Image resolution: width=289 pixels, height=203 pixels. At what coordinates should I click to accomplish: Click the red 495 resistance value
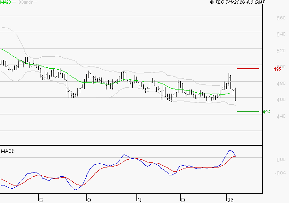(x=277, y=69)
